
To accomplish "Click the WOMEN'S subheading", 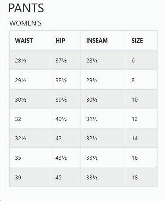I will [26, 23].
